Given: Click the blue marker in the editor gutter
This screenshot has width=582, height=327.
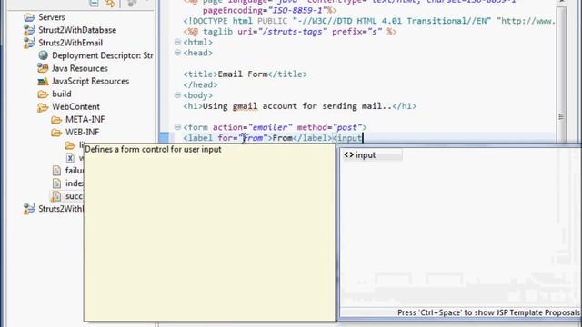Looking at the screenshot, I should click(165, 137).
